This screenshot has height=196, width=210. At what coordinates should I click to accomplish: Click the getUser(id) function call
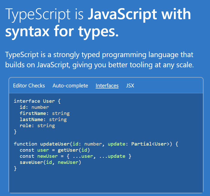click(x=74, y=150)
